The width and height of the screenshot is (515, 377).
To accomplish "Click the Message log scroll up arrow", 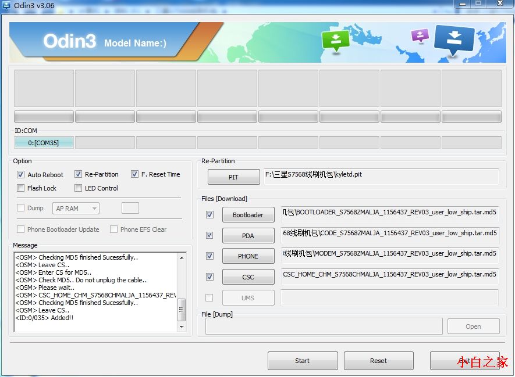I will coord(182,258).
